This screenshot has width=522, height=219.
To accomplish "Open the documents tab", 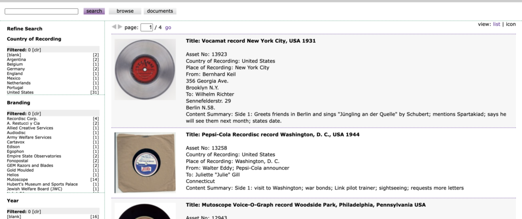I will point(160,11).
